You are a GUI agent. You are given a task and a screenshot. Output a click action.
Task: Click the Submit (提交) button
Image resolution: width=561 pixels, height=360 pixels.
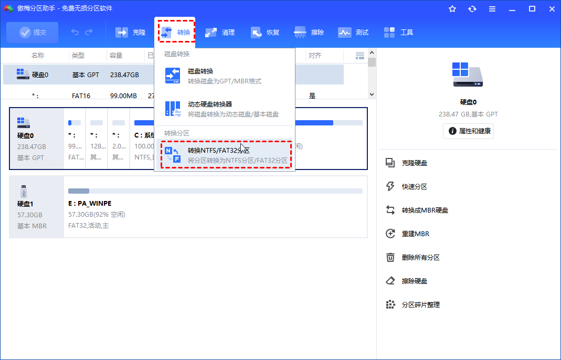[x=32, y=33]
